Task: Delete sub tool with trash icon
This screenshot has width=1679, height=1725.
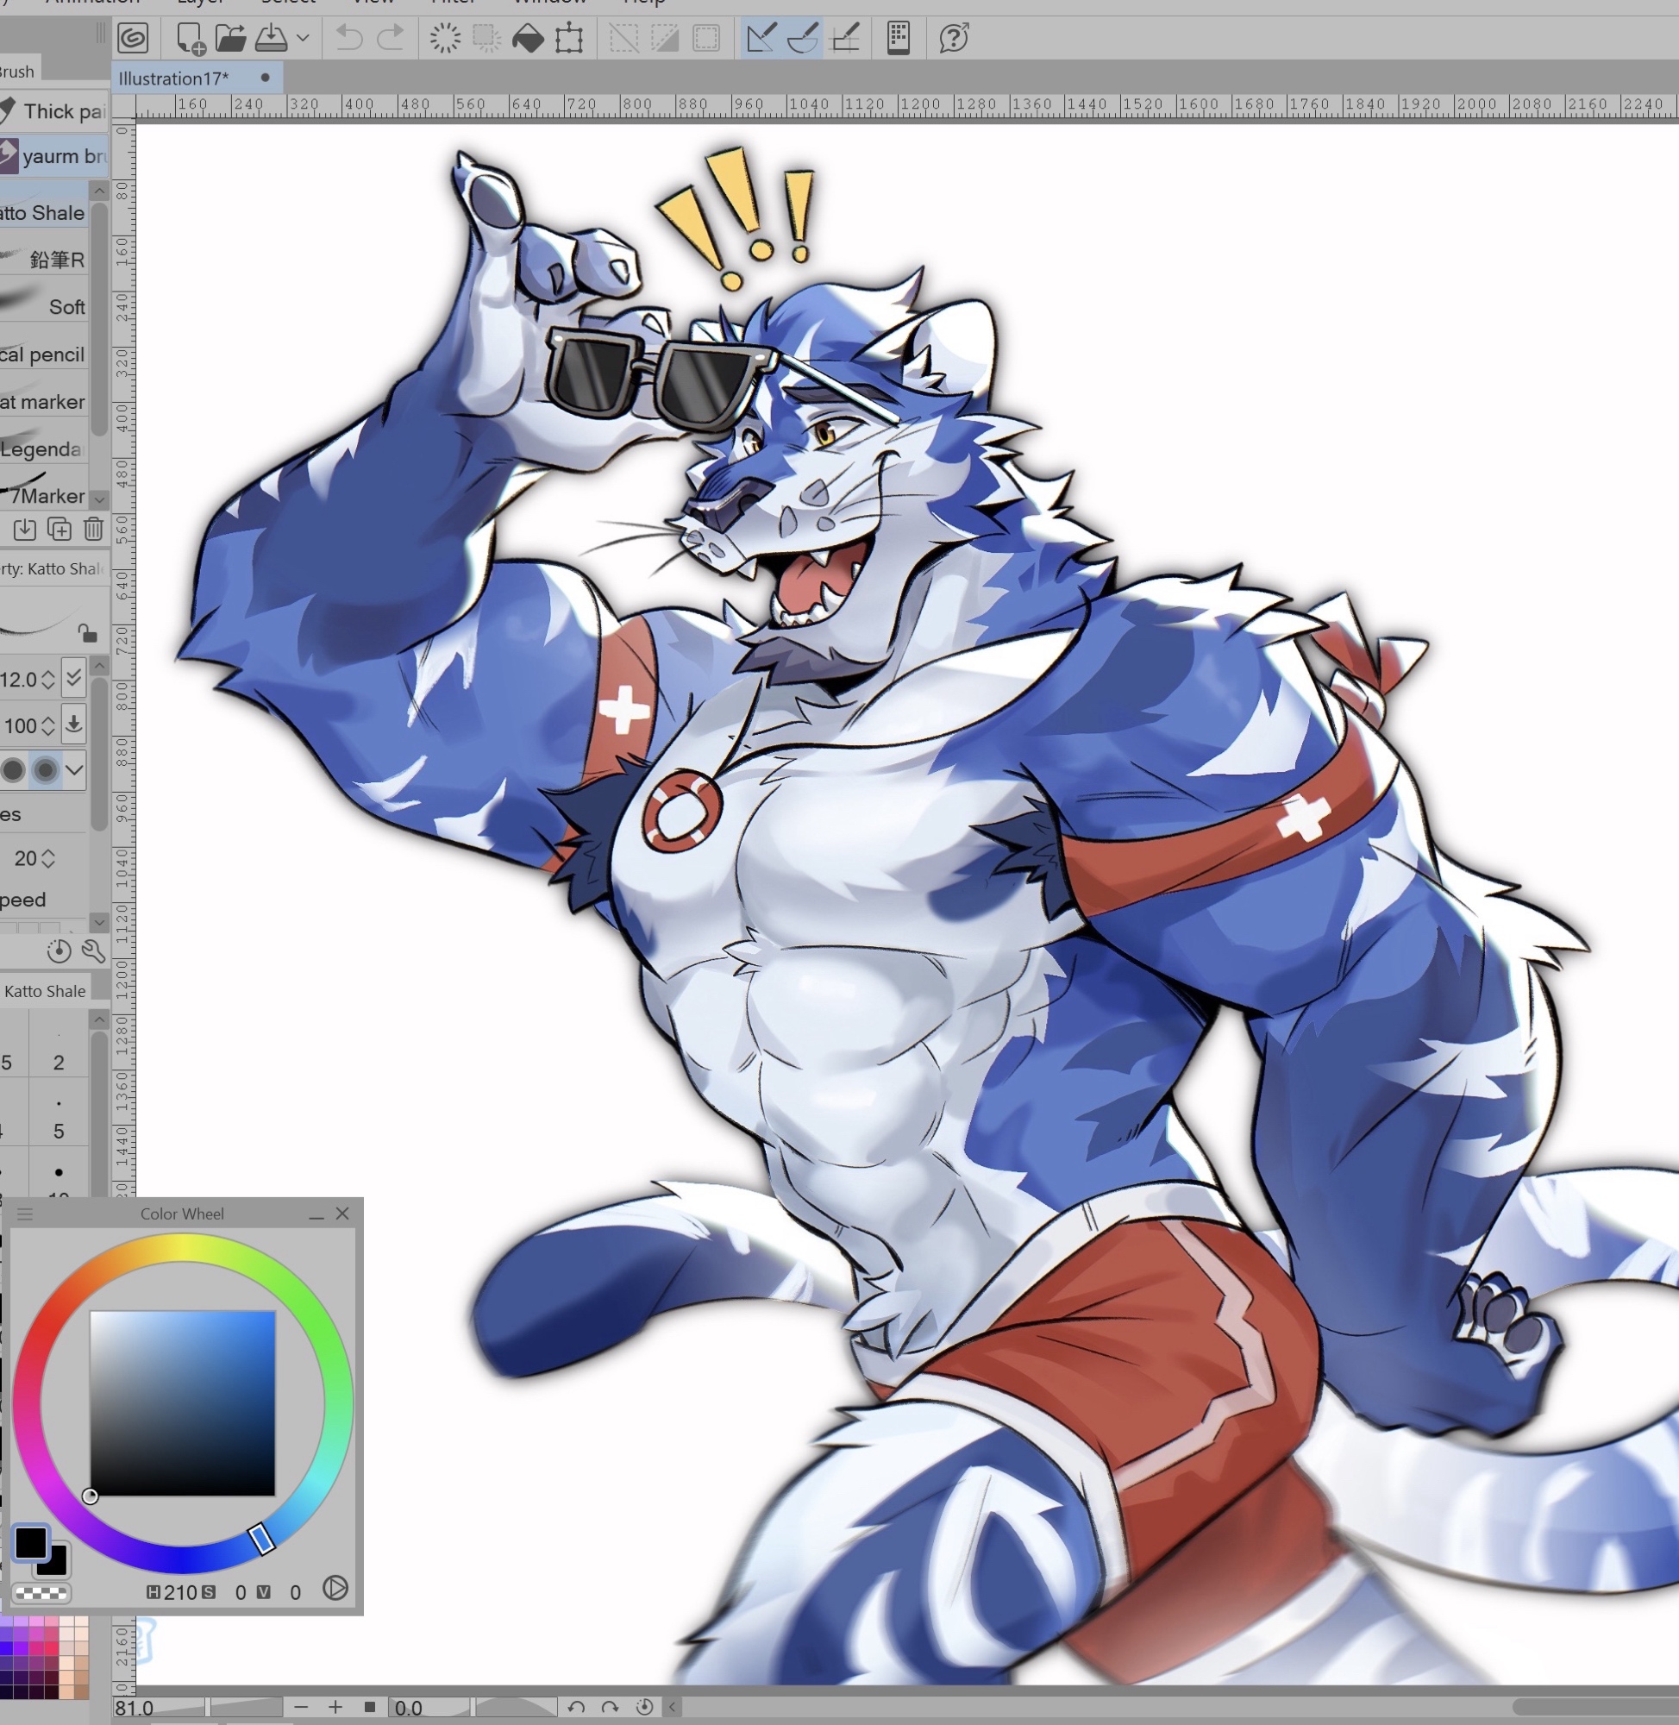Action: pyautogui.click(x=93, y=529)
